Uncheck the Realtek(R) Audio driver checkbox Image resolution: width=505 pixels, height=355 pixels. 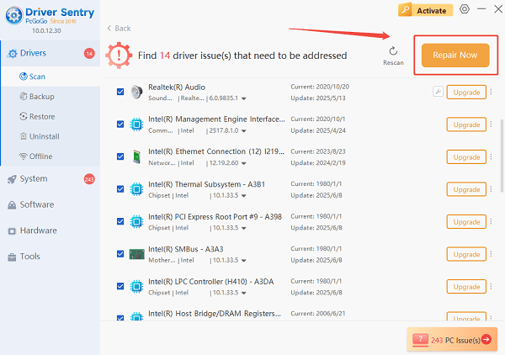click(x=120, y=92)
